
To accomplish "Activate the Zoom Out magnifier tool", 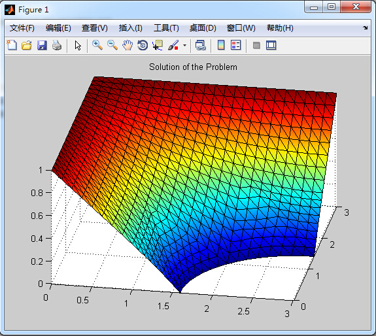I will (x=112, y=45).
